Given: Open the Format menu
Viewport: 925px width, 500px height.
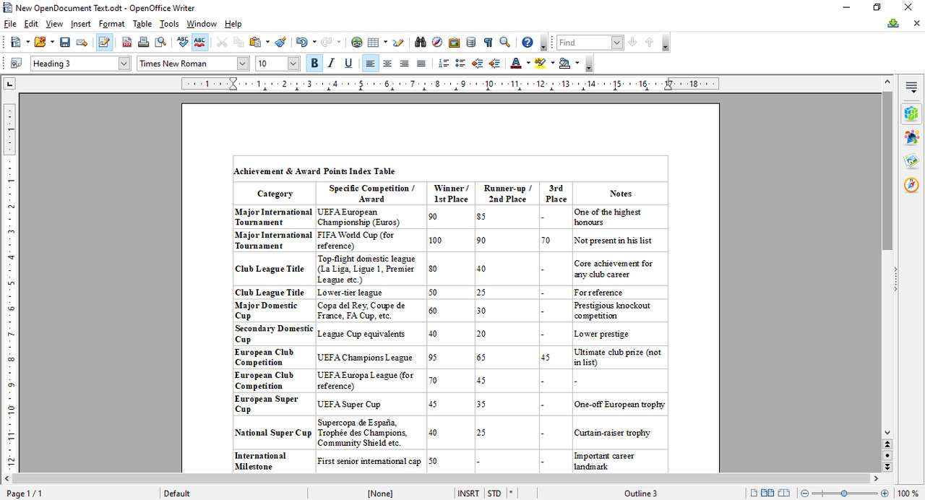Looking at the screenshot, I should tap(112, 24).
